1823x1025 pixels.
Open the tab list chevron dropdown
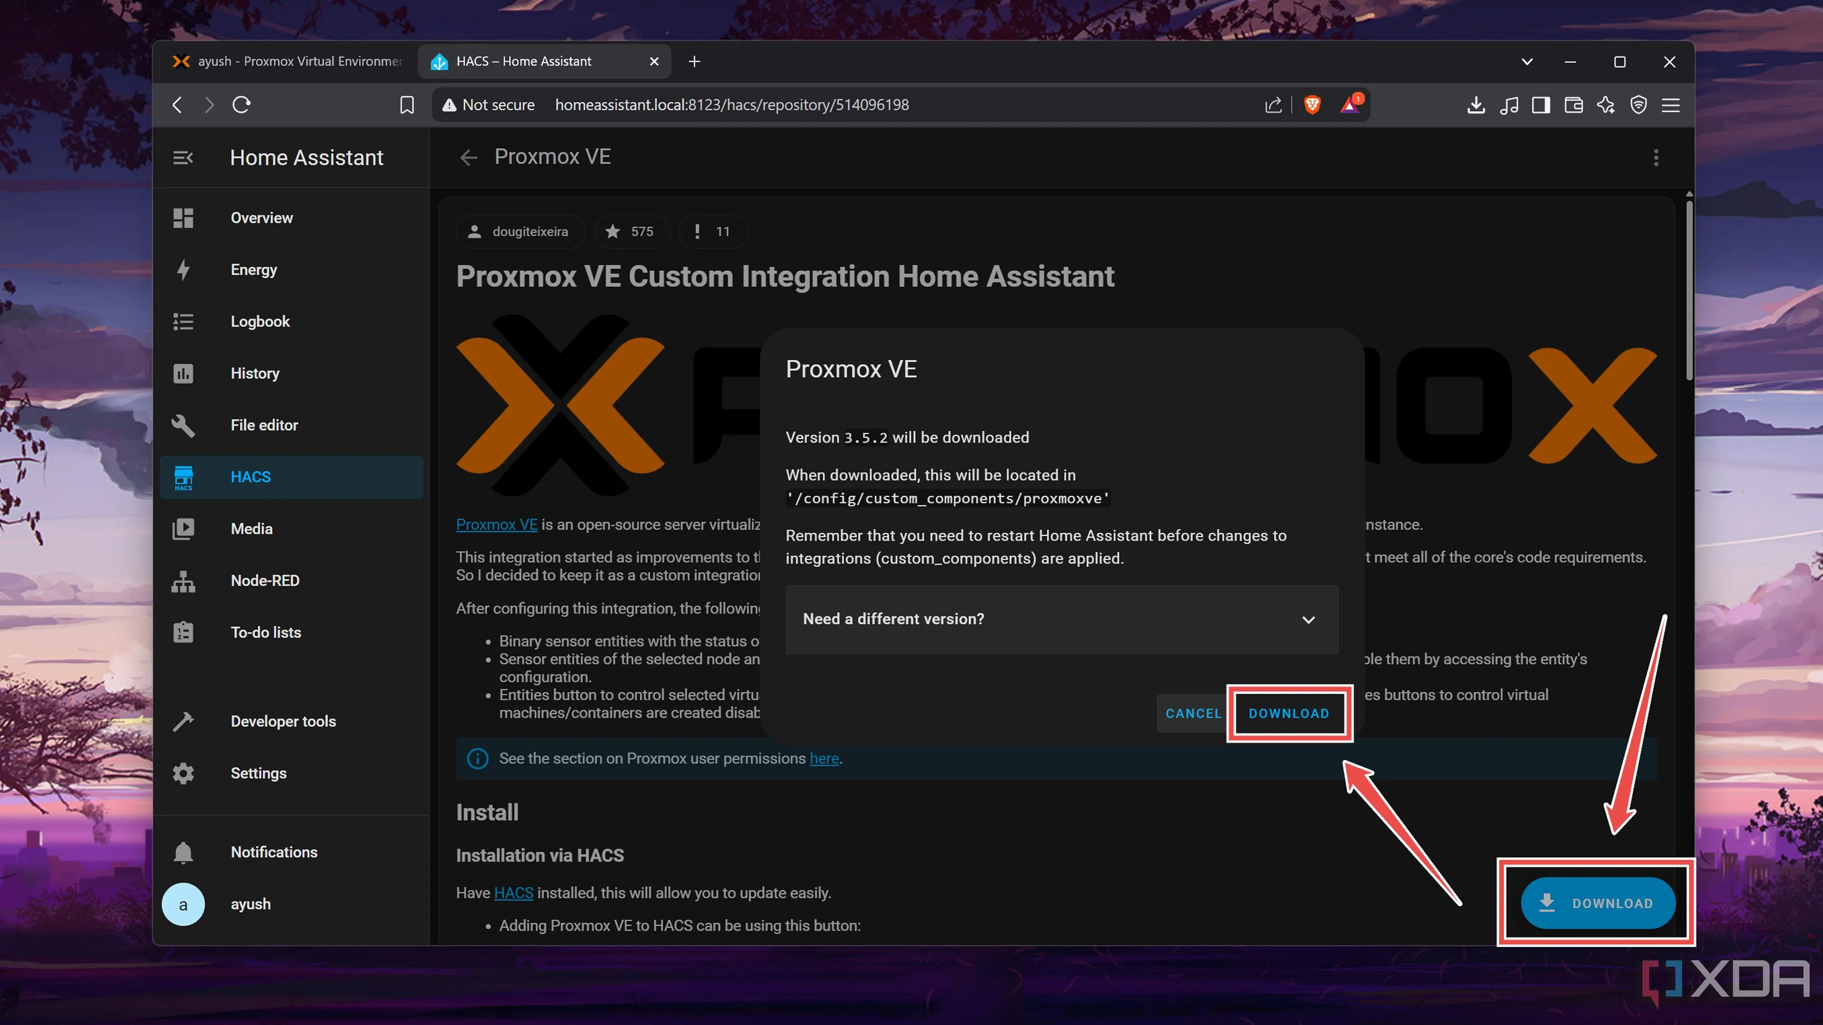pos(1527,62)
